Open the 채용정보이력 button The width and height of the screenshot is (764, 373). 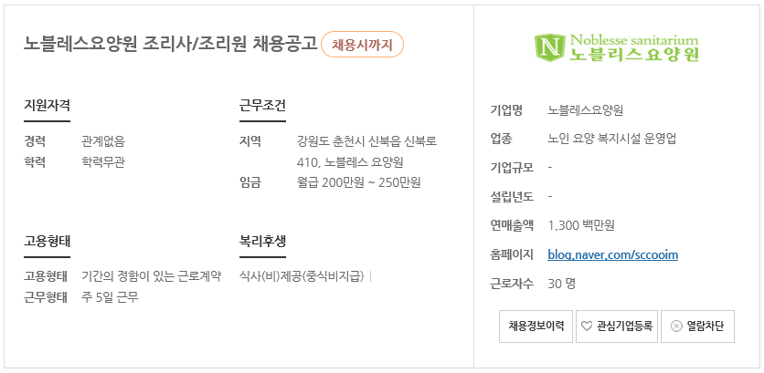click(x=536, y=326)
